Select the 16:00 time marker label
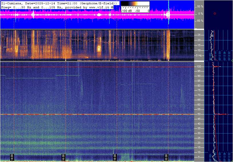This screenshot has width=233, height=162. tap(63, 157)
